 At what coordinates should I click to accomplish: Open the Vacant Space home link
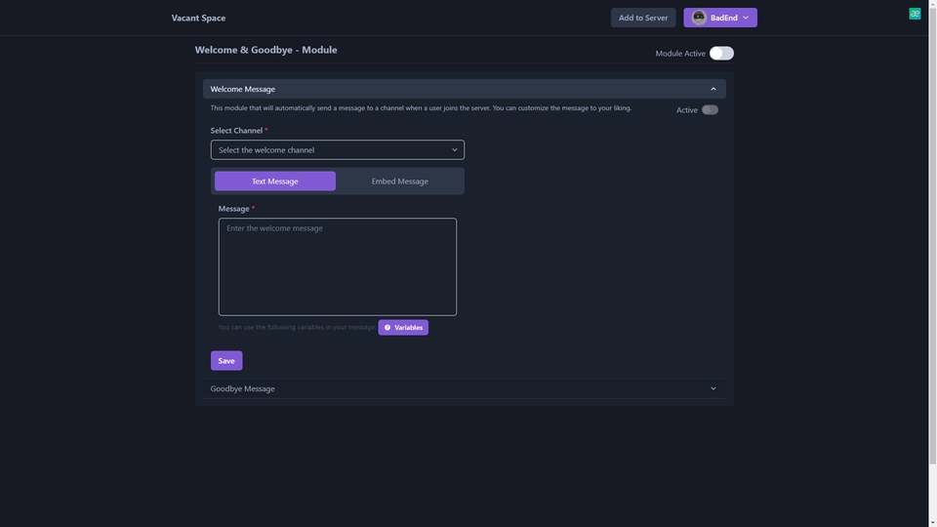(x=198, y=18)
